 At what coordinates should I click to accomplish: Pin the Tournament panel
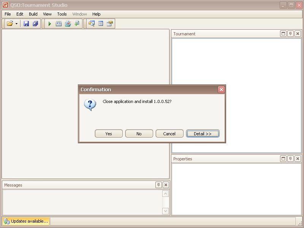point(290,34)
